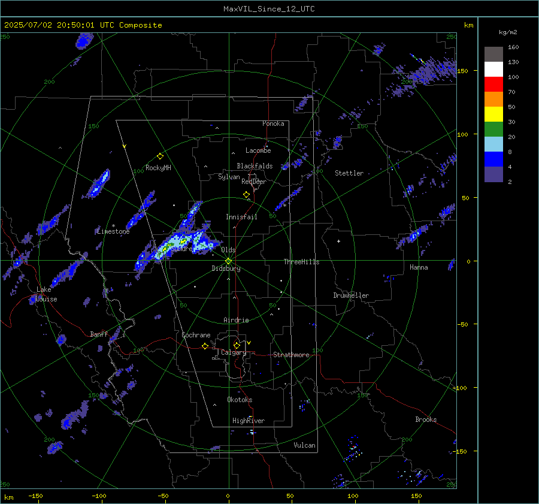Screen dimensions: 539x504
Task: Click the Stettler town label
Action: [x=349, y=173]
